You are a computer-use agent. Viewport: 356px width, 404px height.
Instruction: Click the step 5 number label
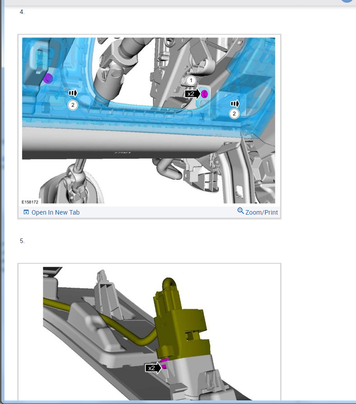coord(22,241)
